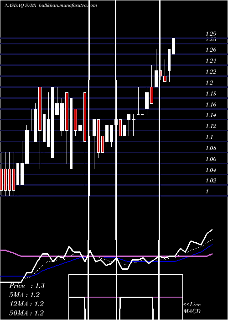
Task: Select the 1.26 price axis label
Action: point(211,50)
